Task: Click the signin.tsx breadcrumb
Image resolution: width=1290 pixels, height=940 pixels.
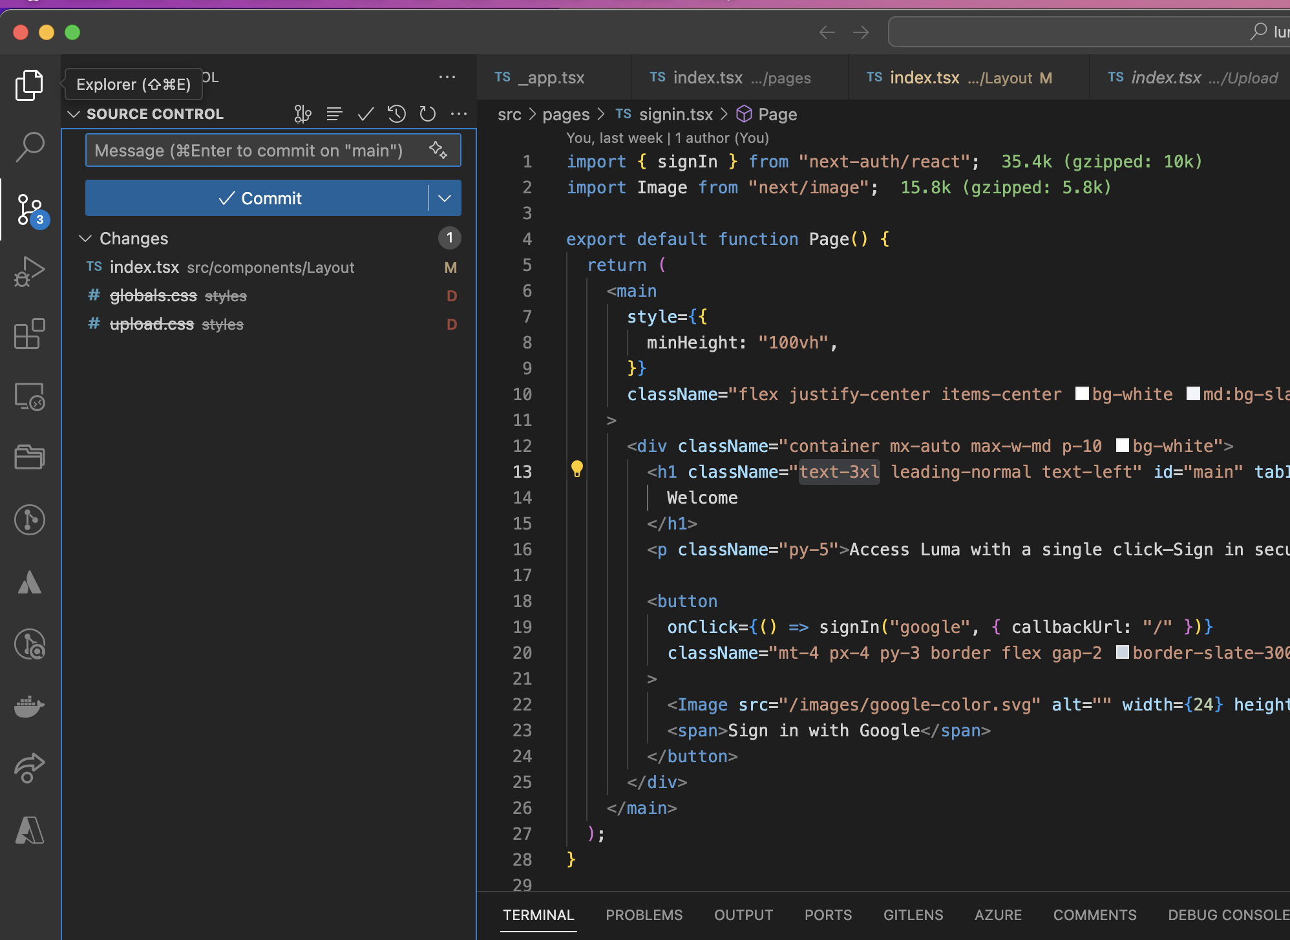Action: point(675,114)
